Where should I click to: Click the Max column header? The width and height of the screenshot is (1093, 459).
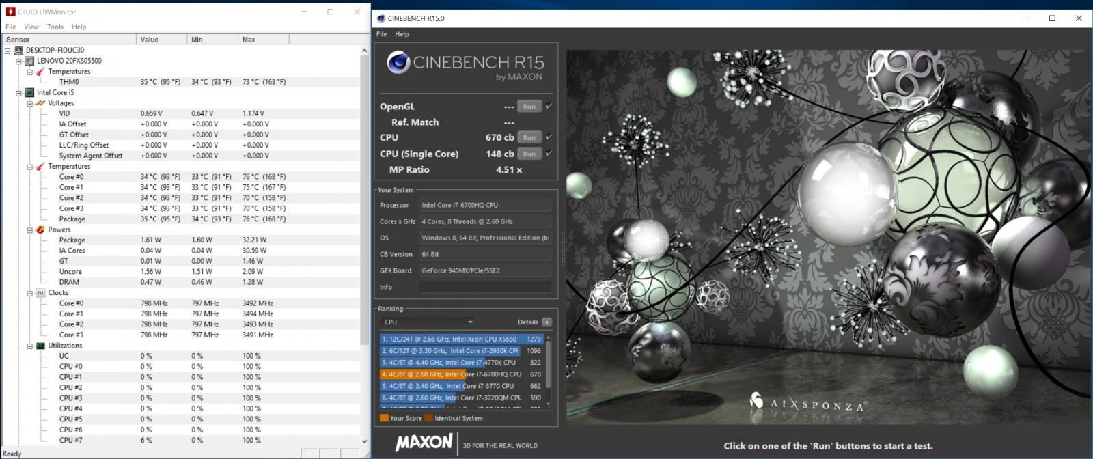click(x=264, y=40)
